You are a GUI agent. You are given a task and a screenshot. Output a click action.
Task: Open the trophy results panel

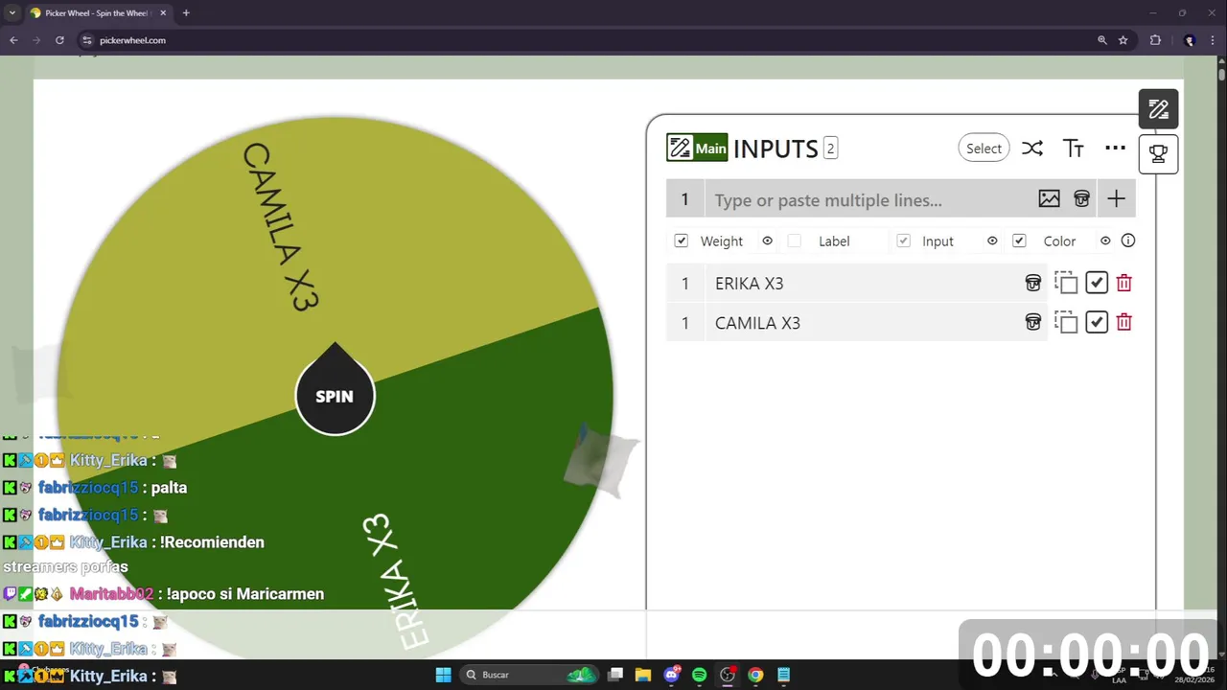click(1158, 153)
